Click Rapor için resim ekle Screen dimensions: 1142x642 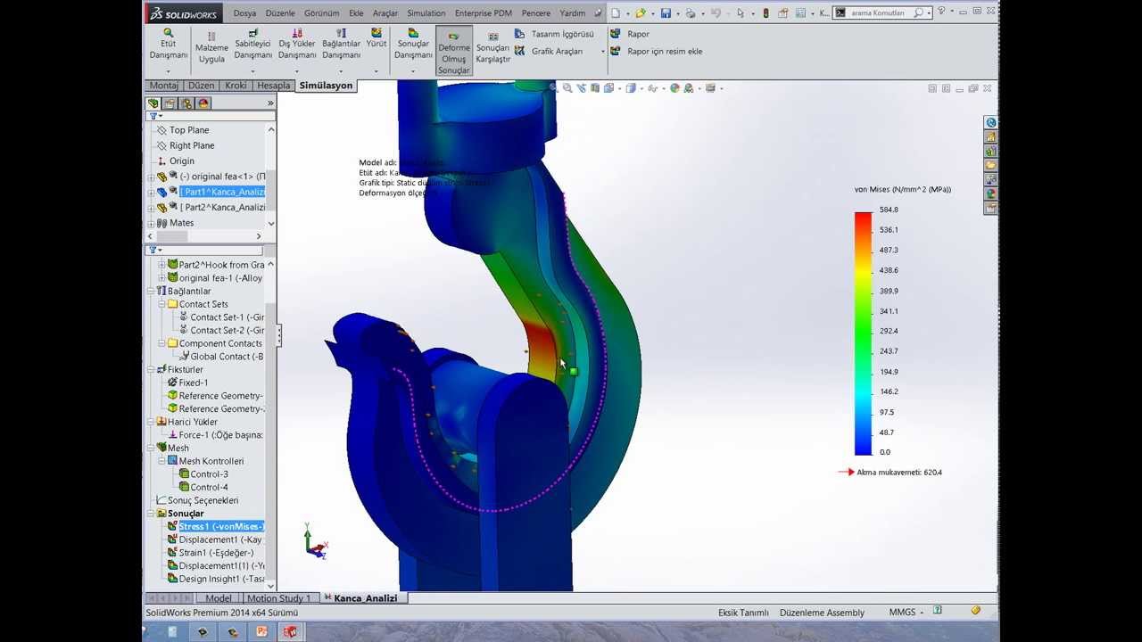[x=656, y=51]
